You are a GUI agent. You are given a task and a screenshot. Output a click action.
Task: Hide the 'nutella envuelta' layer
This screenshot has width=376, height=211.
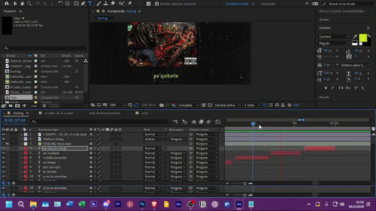(4, 158)
